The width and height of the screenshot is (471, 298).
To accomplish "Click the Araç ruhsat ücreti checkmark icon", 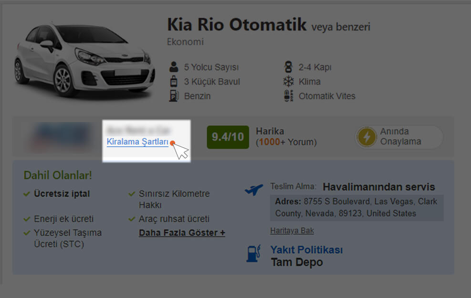I will 132,219.
